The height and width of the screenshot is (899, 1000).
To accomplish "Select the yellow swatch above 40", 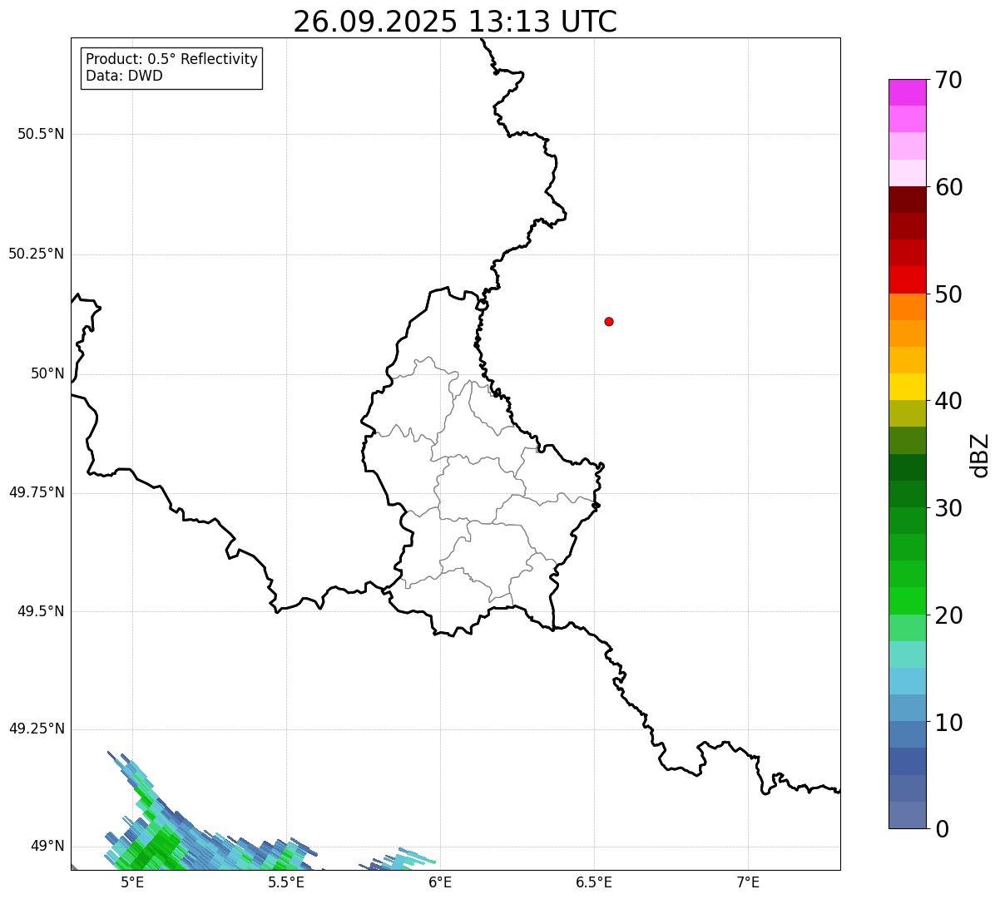I will click(907, 387).
